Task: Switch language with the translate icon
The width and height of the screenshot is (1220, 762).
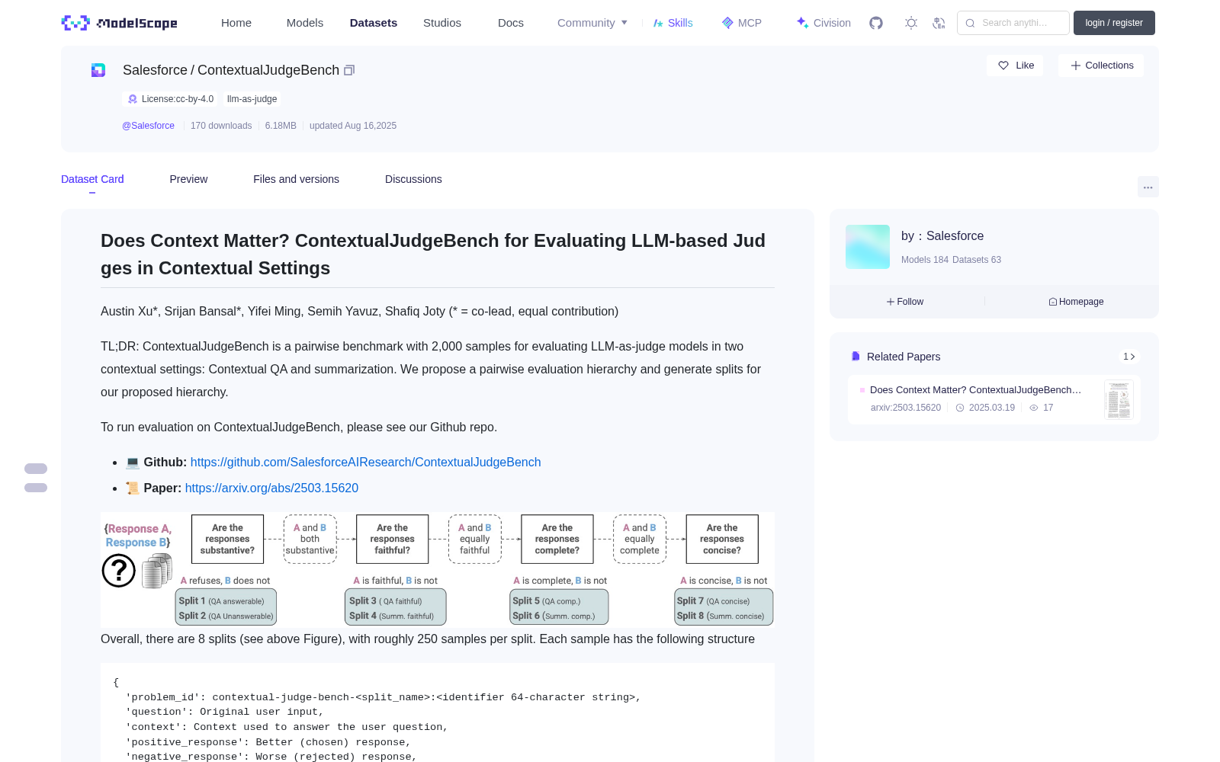Action: [939, 23]
